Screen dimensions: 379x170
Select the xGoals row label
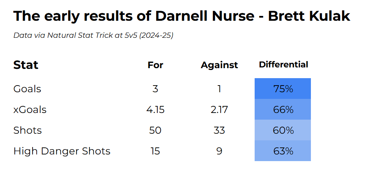coord(30,110)
